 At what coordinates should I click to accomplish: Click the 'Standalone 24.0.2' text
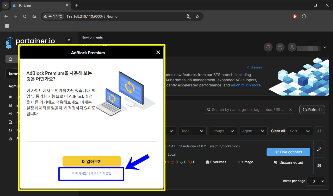click(x=193, y=146)
